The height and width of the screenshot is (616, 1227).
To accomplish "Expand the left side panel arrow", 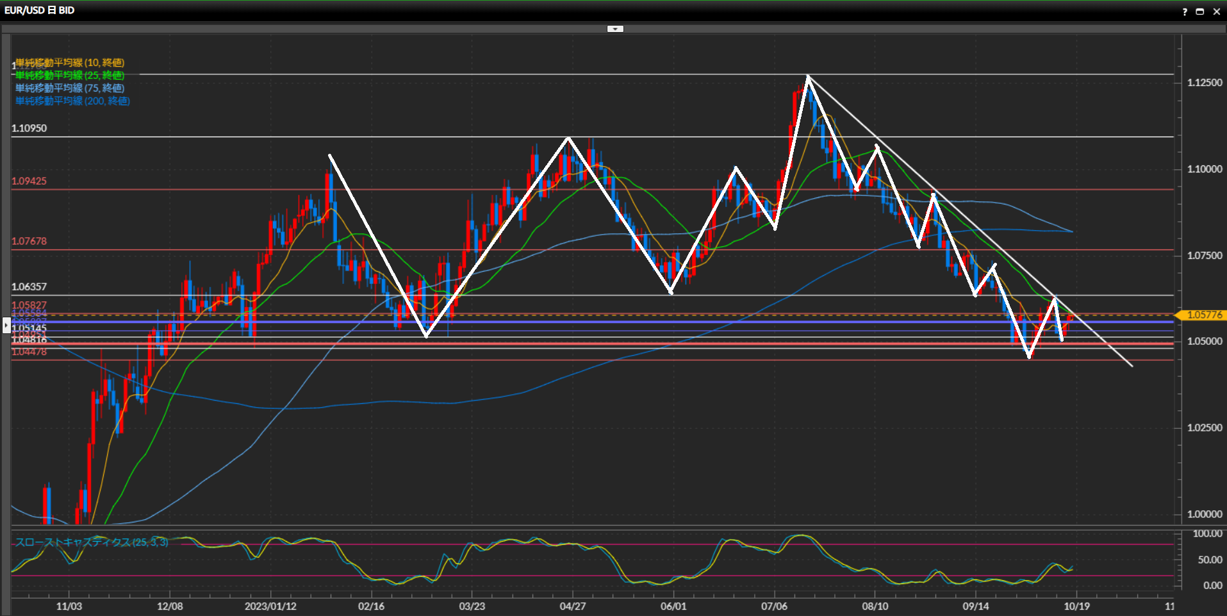I will 6,326.
